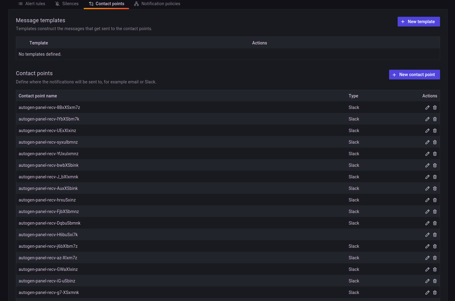Create a new message template
This screenshot has width=455, height=301.
point(419,22)
